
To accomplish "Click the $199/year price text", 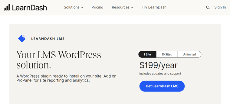I will [158, 66].
